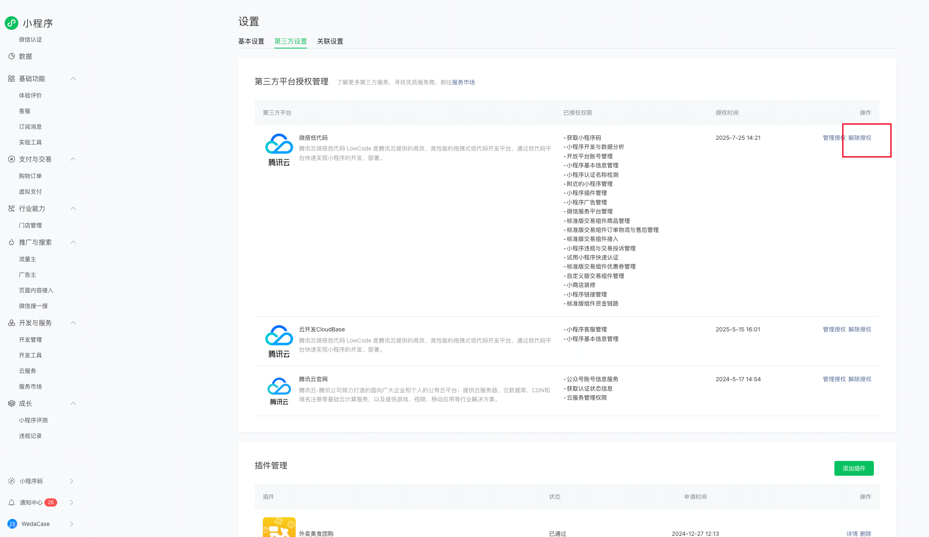
Task: Collapse the 行业能力 section chevron
Action: (x=73, y=208)
